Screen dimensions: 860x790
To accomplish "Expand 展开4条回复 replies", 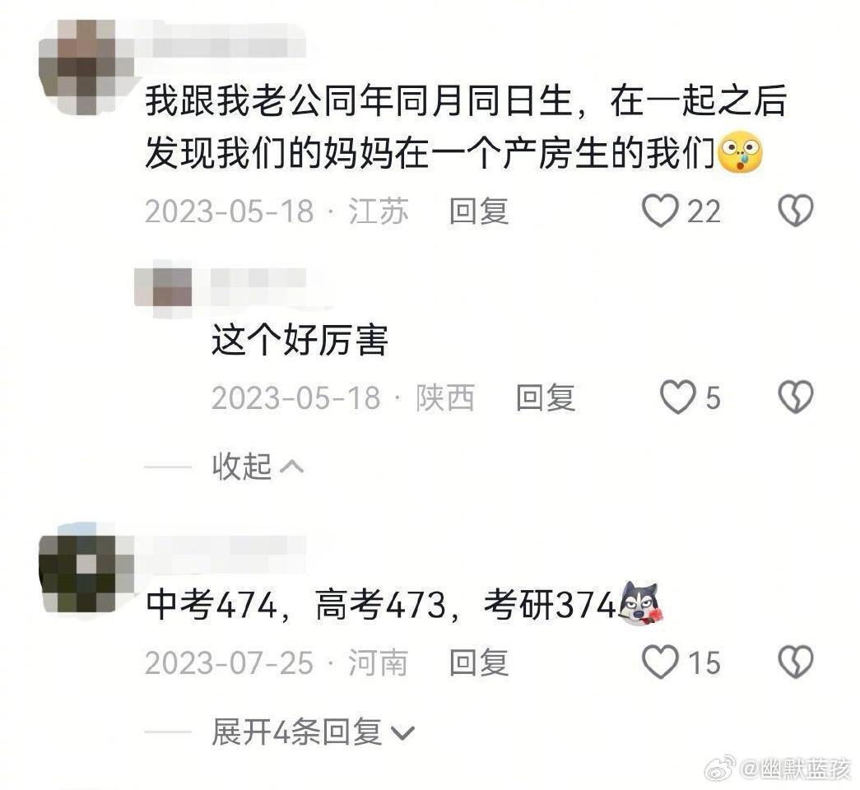I will pyautogui.click(x=313, y=732).
